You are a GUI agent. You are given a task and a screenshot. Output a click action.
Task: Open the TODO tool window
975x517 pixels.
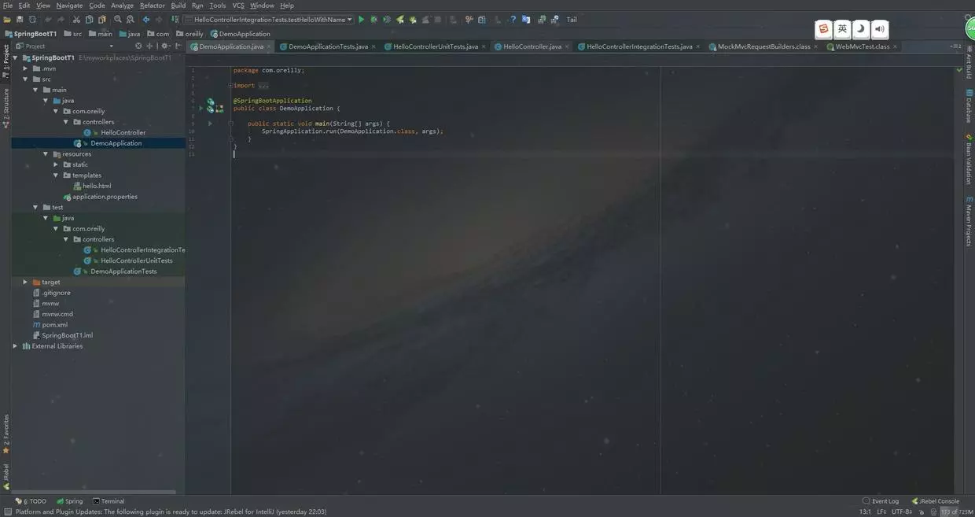click(x=31, y=501)
